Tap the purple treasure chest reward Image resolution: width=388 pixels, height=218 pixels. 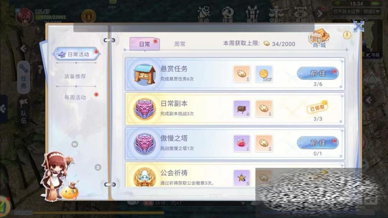tap(242, 109)
